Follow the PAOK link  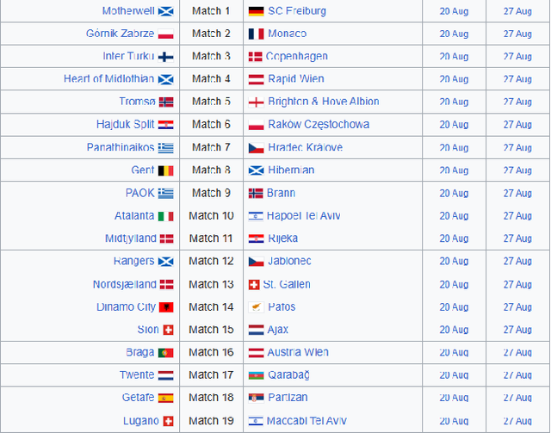point(139,193)
